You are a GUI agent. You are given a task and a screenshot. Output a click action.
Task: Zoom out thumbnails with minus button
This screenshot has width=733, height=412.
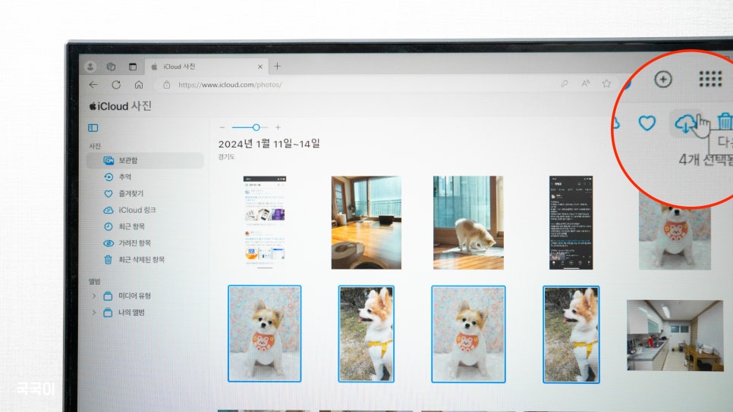click(222, 127)
